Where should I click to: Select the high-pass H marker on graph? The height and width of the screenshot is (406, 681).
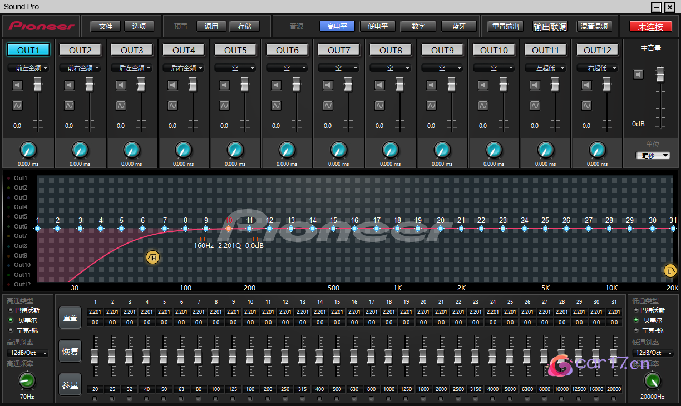point(152,257)
